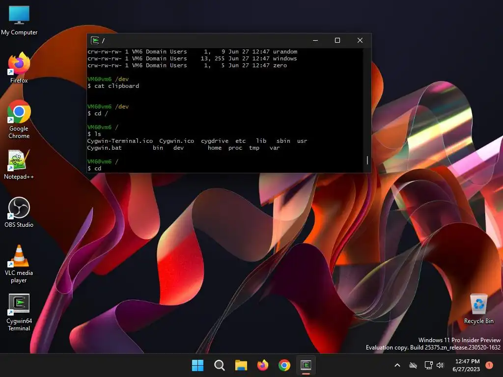This screenshot has width=503, height=377.
Task: Close the Cygwin terminal window
Action: coord(360,40)
